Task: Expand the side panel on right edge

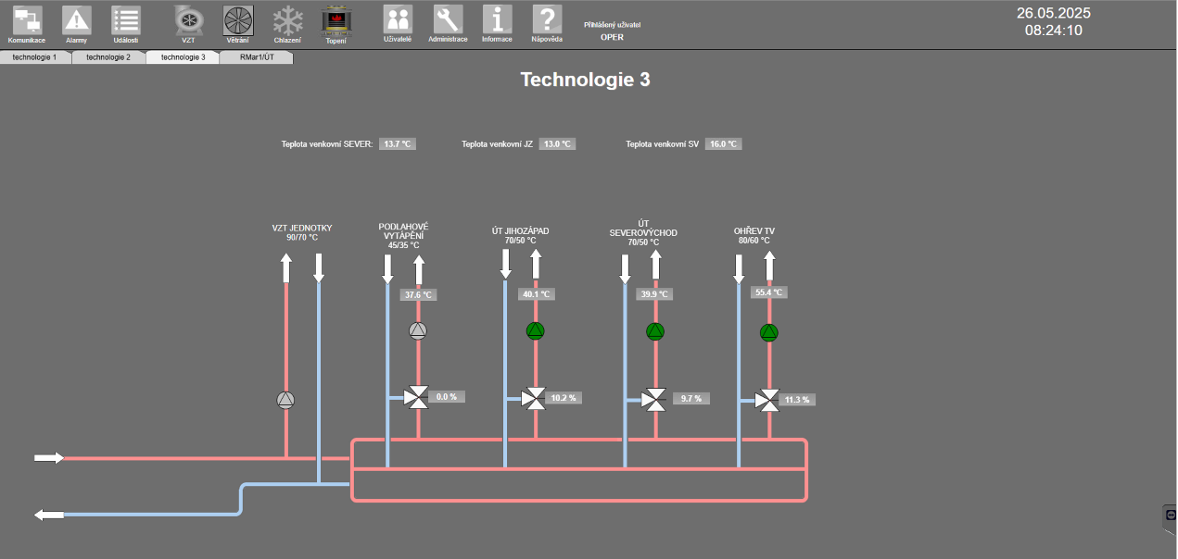Action: click(x=1170, y=515)
